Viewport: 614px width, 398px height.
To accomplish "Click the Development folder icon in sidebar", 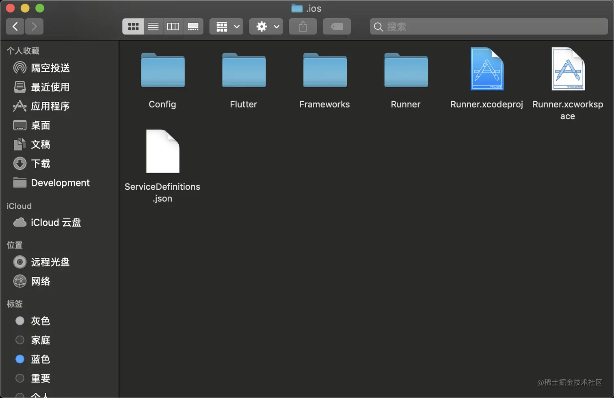I will pos(20,183).
